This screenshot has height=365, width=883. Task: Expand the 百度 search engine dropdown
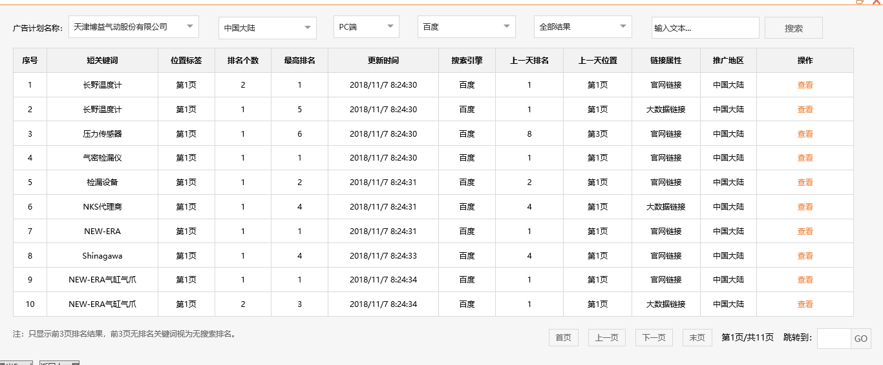click(467, 27)
